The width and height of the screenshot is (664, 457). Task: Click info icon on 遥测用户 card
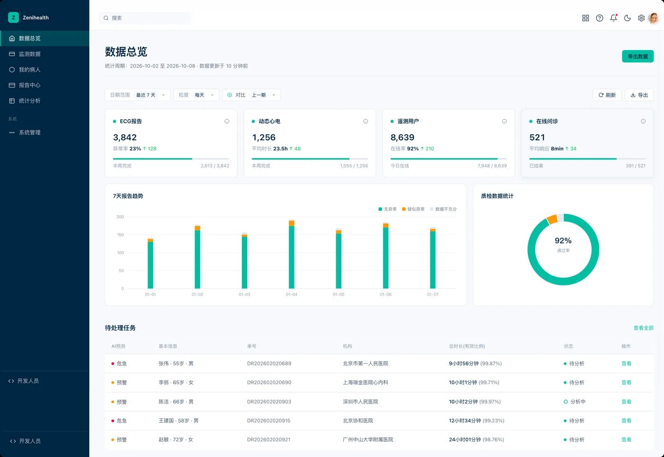[504, 121]
